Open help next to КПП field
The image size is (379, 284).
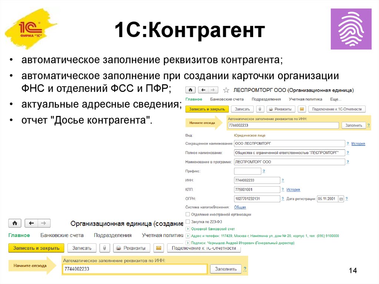tap(282, 190)
